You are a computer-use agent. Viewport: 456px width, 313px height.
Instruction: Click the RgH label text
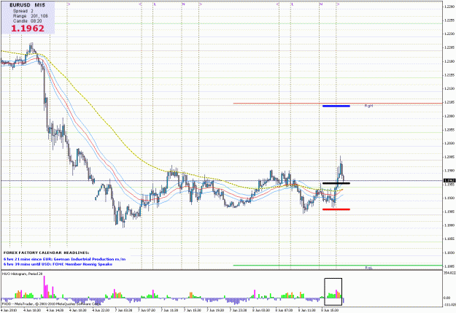click(x=368, y=106)
